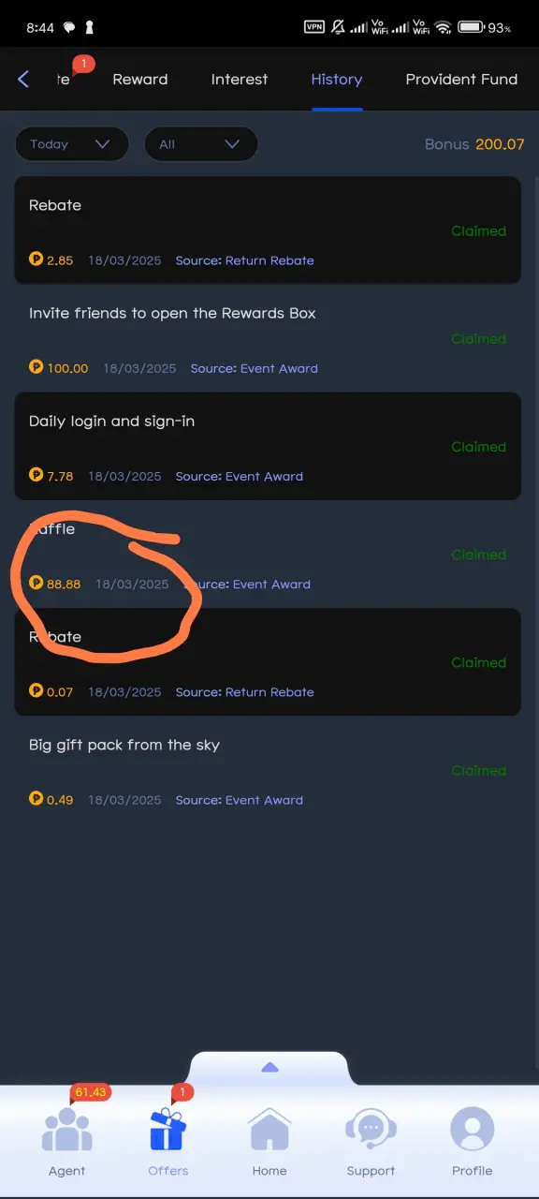Viewport: 539px width, 1199px height.
Task: Switch to the Reward tab
Action: [140, 80]
